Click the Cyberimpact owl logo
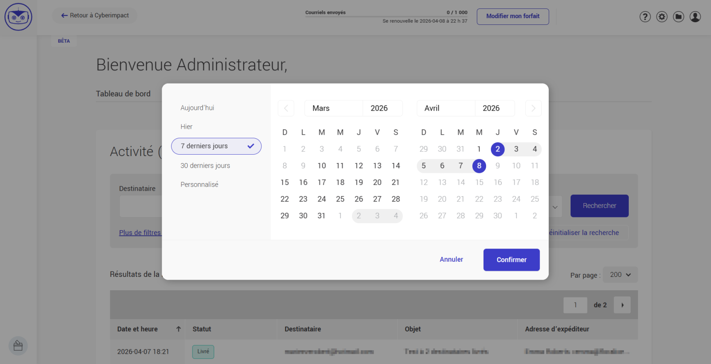The width and height of the screenshot is (711, 364). click(18, 17)
